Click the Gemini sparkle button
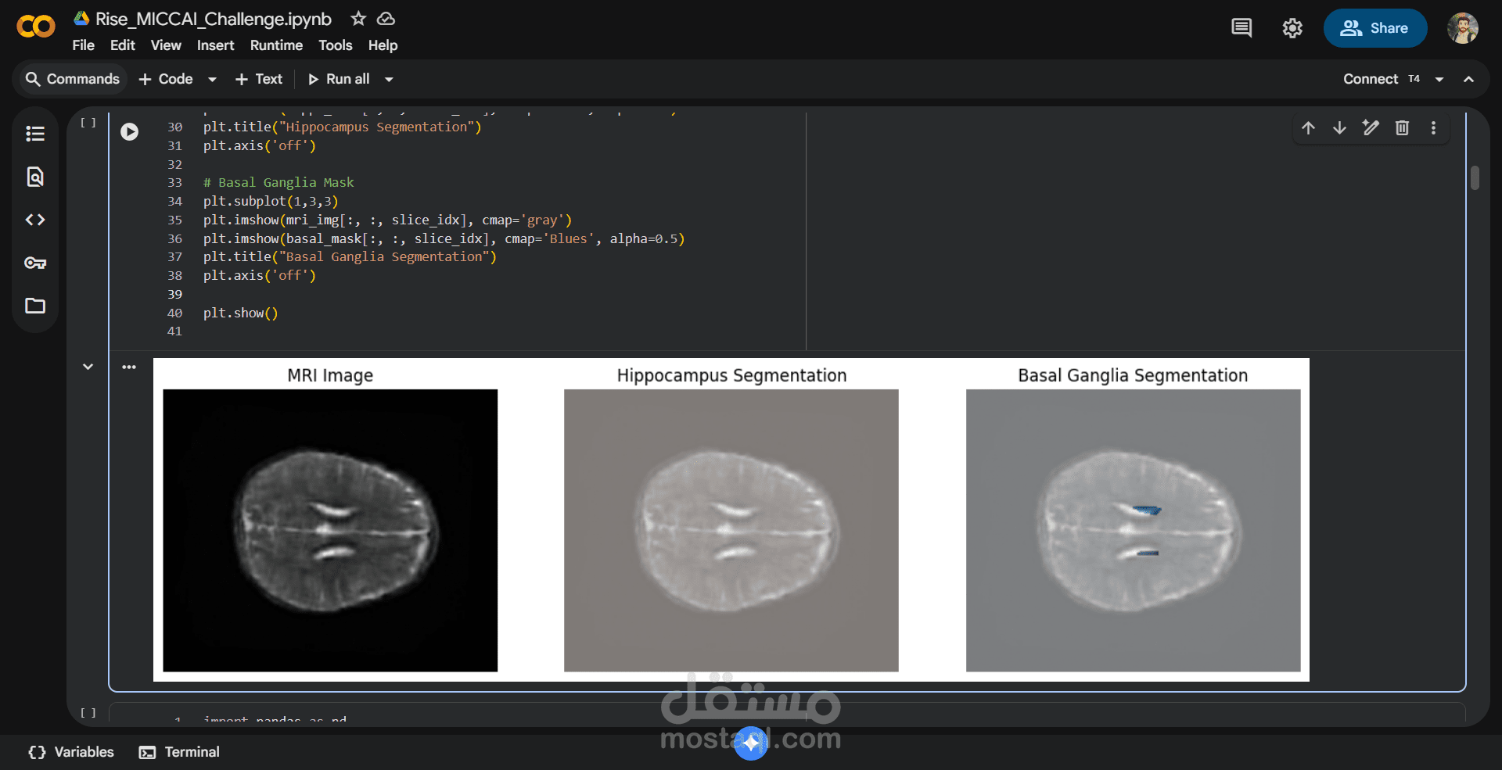 click(x=751, y=743)
